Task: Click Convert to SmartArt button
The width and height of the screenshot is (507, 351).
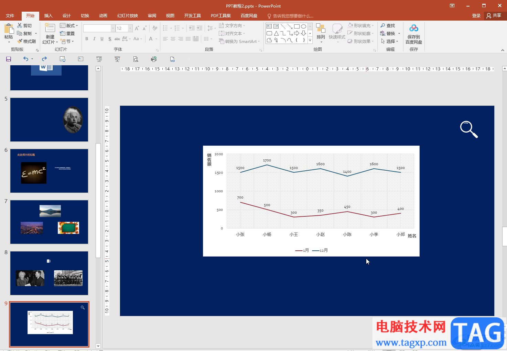Action: (x=239, y=41)
